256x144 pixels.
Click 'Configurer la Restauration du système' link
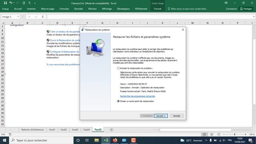pyautogui.click(x=64, y=52)
